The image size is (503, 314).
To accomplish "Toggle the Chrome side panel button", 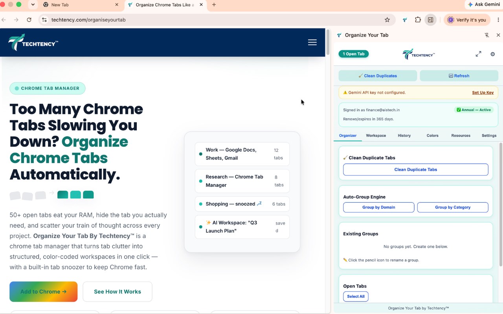I will [x=431, y=20].
